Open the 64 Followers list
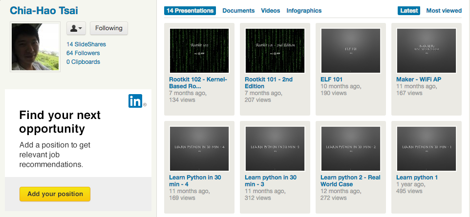The image size is (470, 217). (83, 53)
